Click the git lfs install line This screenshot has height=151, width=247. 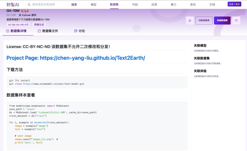click(20, 81)
